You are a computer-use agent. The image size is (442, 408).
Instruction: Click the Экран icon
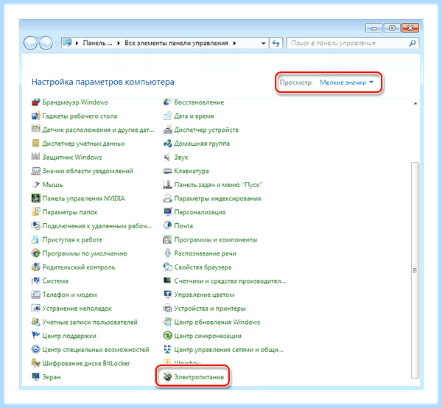[x=35, y=377]
